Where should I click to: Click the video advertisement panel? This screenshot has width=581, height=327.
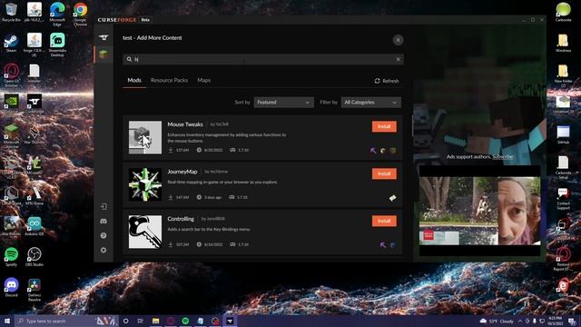pos(479,211)
